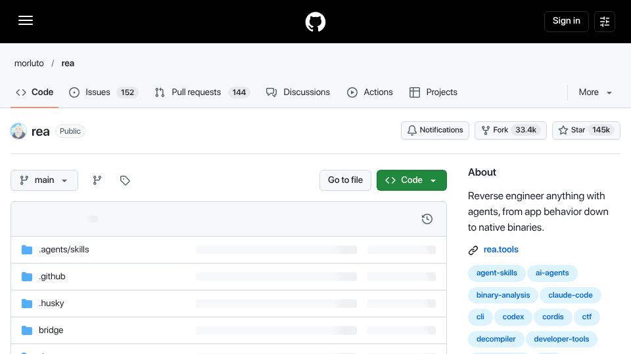Open the Pull requests tab
This screenshot has width=631, height=354.
202,92
